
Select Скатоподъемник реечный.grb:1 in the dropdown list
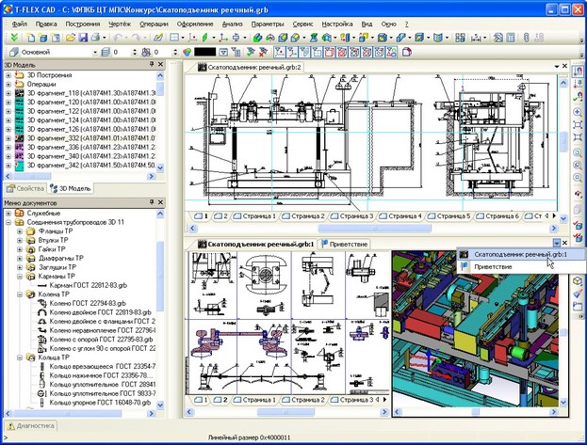(x=520, y=255)
